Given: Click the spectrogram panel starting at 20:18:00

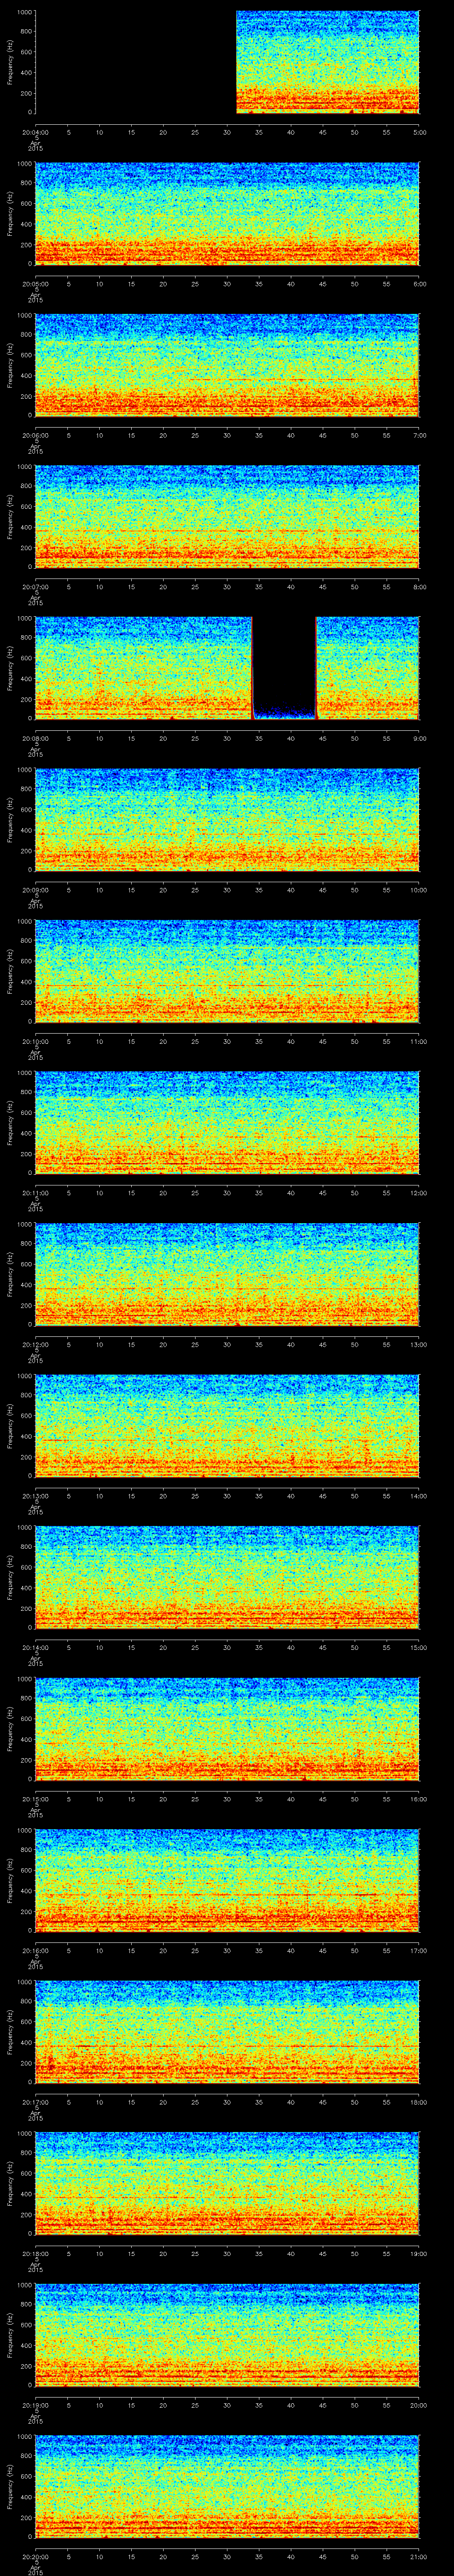Looking at the screenshot, I should coord(227,2183).
